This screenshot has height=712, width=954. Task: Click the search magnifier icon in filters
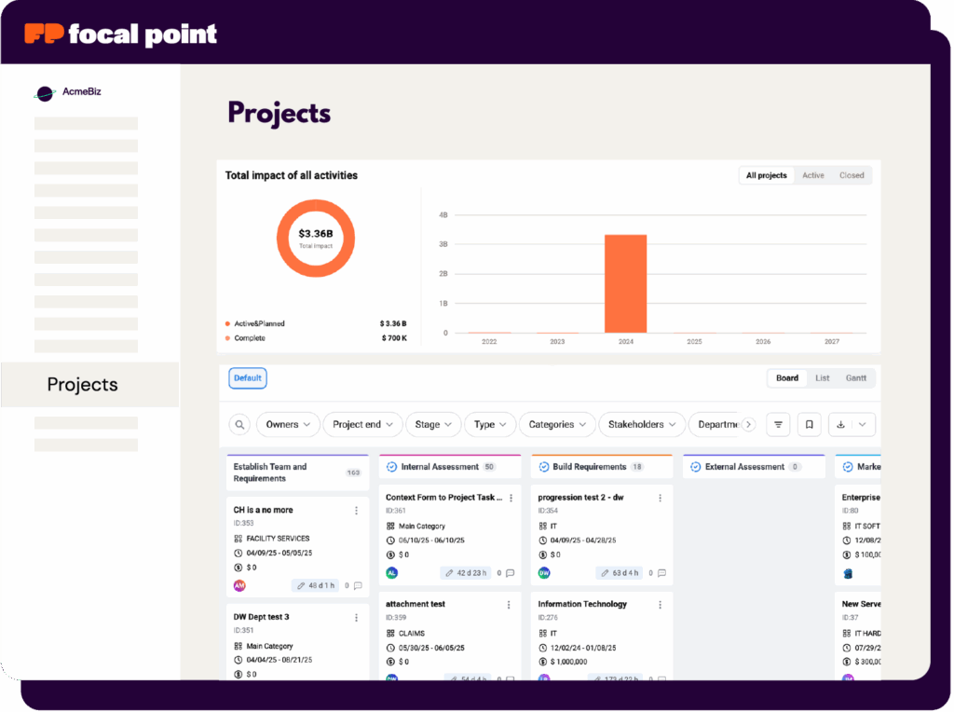click(x=240, y=425)
